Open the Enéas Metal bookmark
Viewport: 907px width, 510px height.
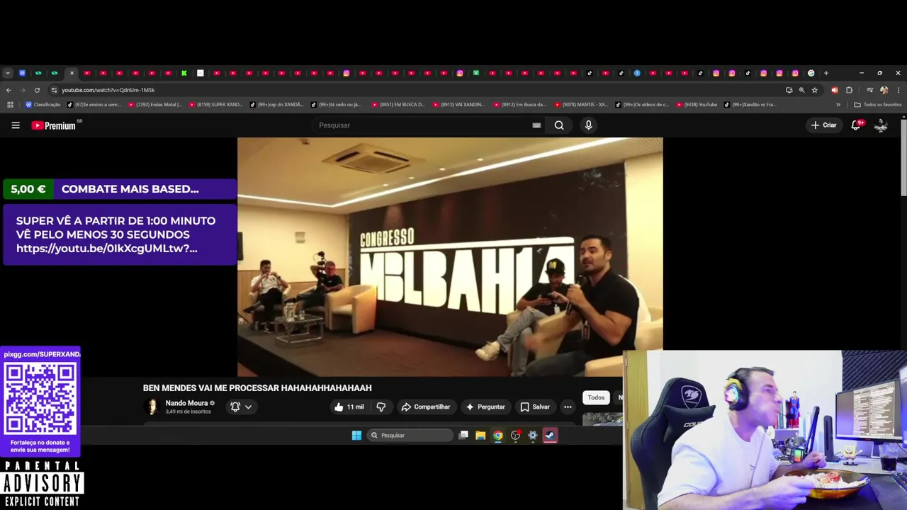(155, 105)
